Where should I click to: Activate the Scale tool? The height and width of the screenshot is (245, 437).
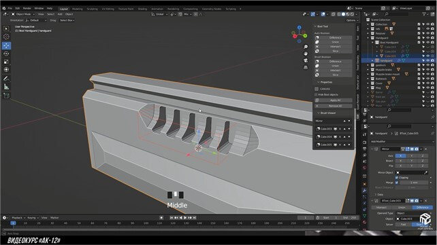click(6, 62)
